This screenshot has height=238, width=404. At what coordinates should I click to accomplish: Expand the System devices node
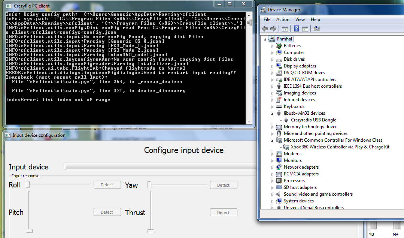[x=272, y=201]
